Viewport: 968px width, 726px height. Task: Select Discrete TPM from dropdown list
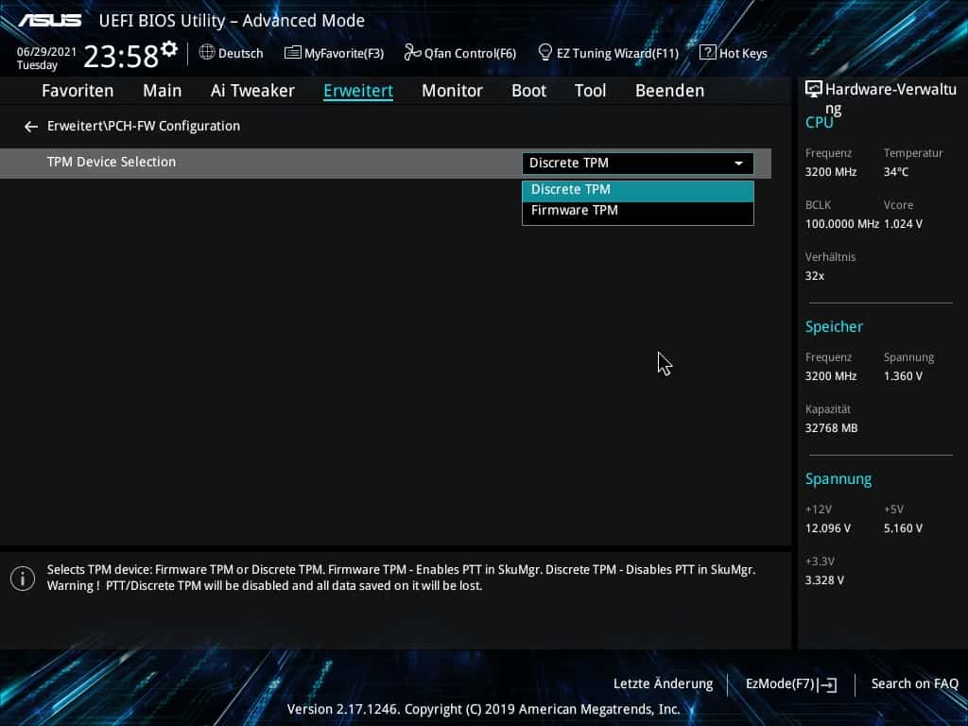pyautogui.click(x=638, y=190)
